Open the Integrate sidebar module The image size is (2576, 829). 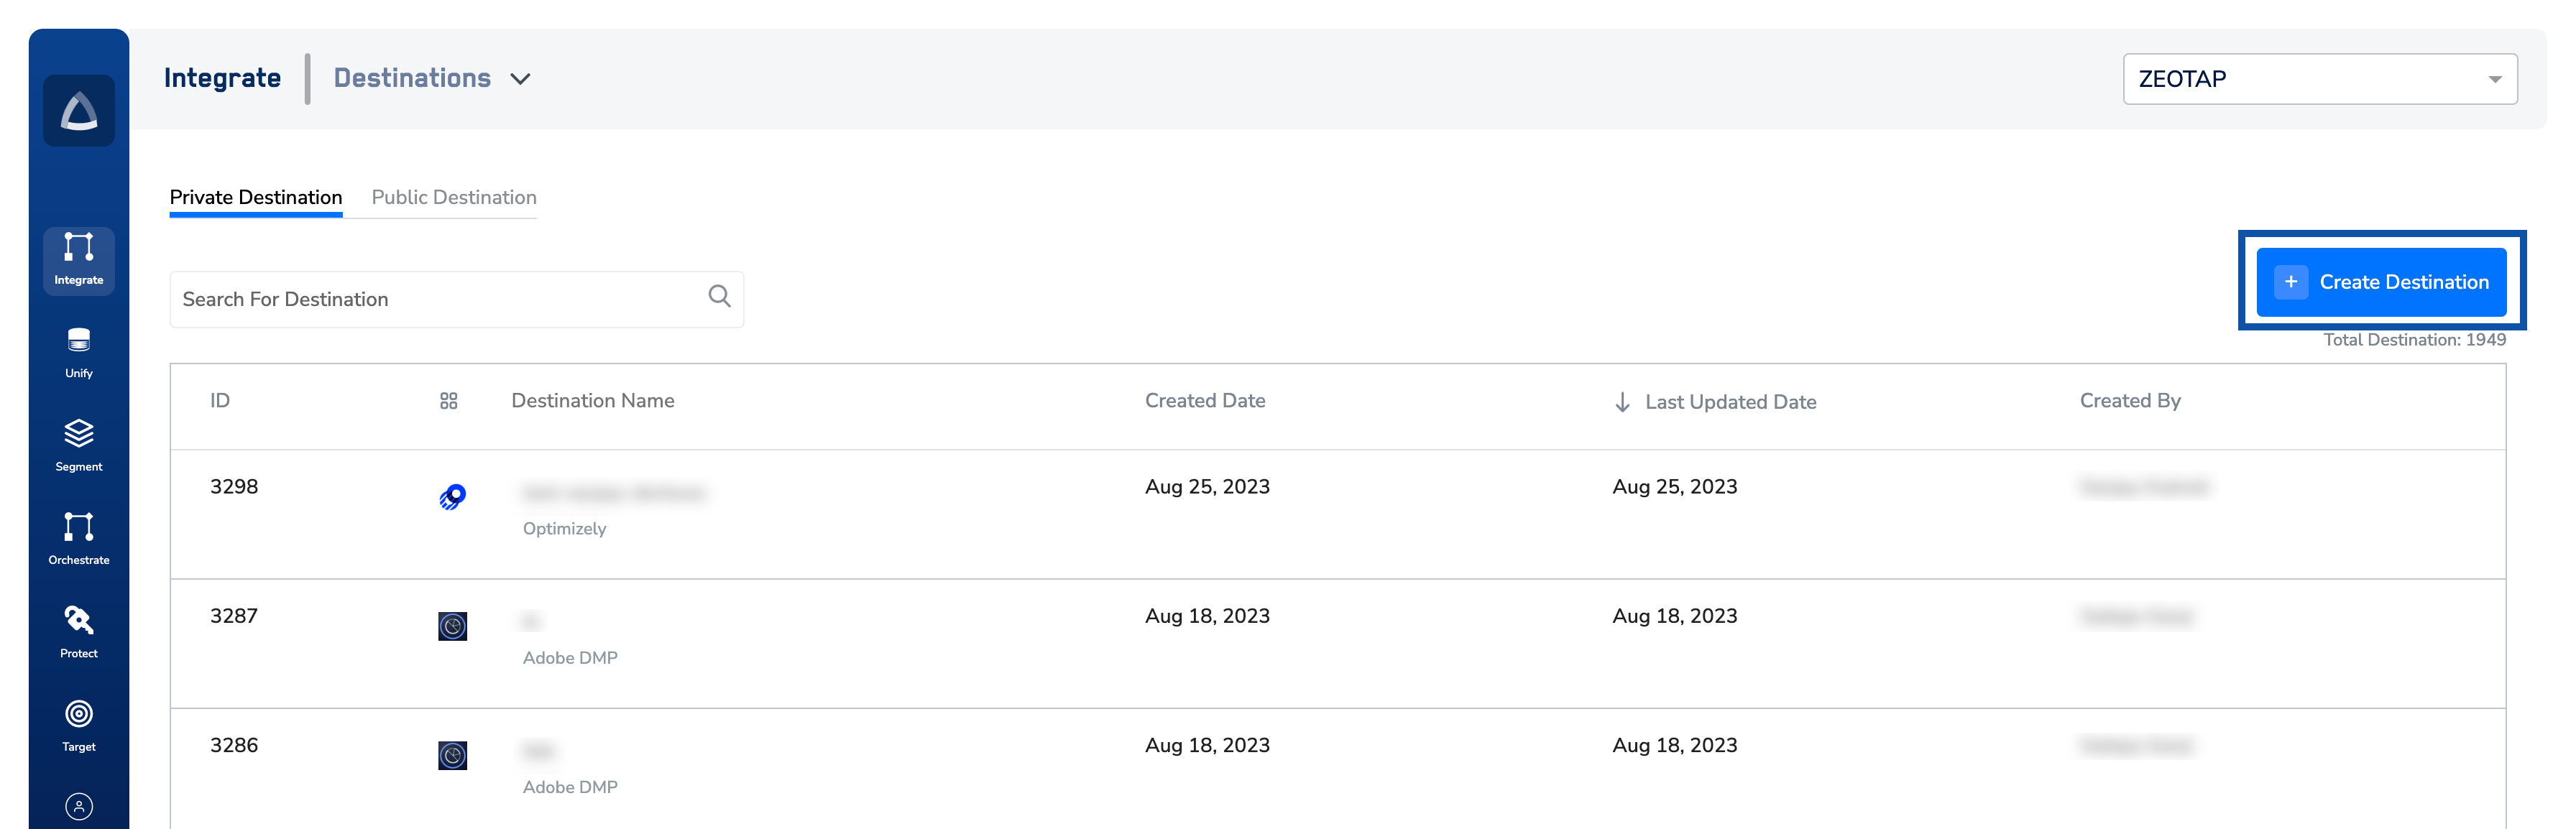(x=79, y=260)
